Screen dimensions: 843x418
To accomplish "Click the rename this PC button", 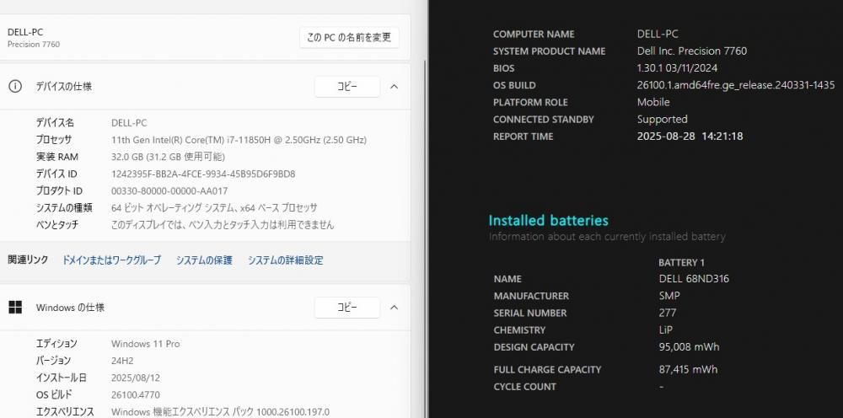I will pos(349,38).
